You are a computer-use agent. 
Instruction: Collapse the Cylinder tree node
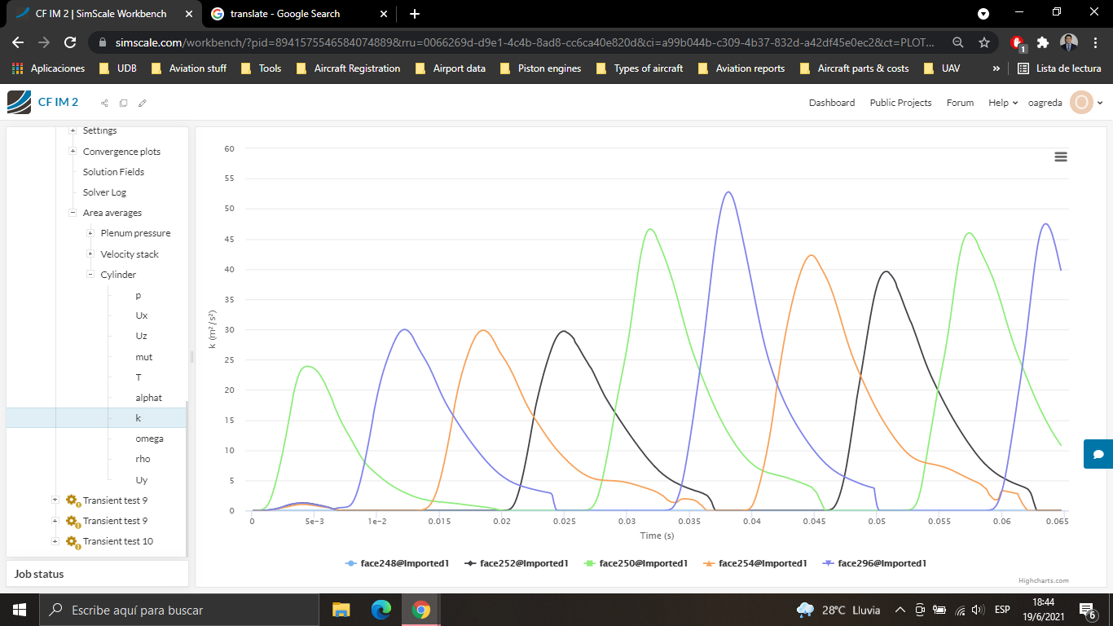click(x=90, y=275)
